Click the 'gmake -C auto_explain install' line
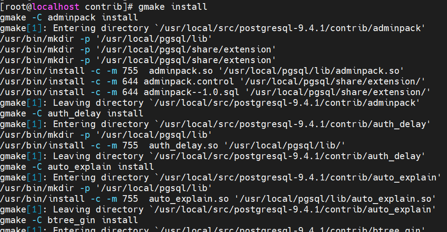The width and height of the screenshot is (447, 232). point(77,167)
